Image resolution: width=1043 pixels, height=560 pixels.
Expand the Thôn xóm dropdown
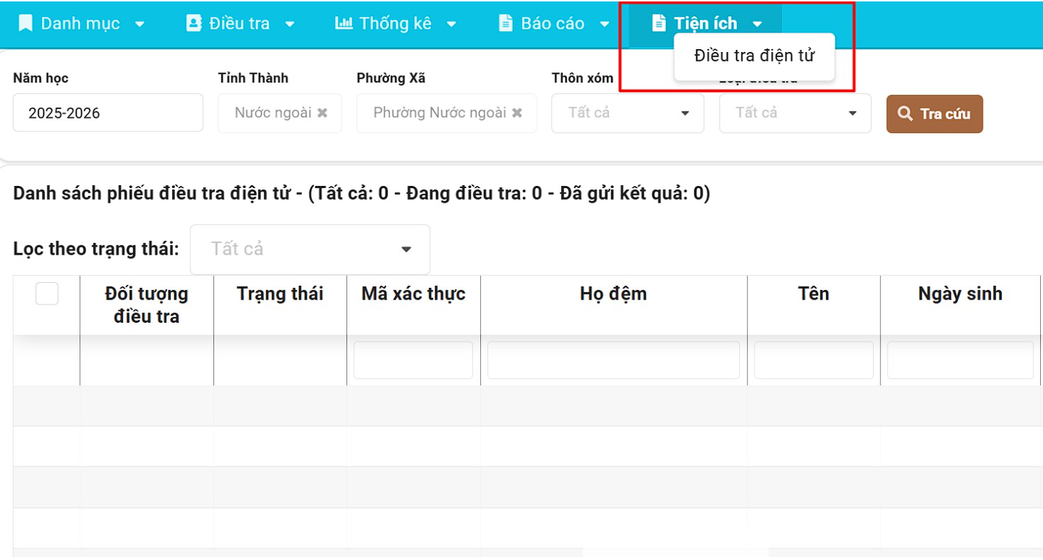coord(627,114)
